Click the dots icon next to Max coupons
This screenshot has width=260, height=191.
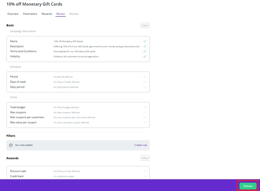click(x=145, y=112)
